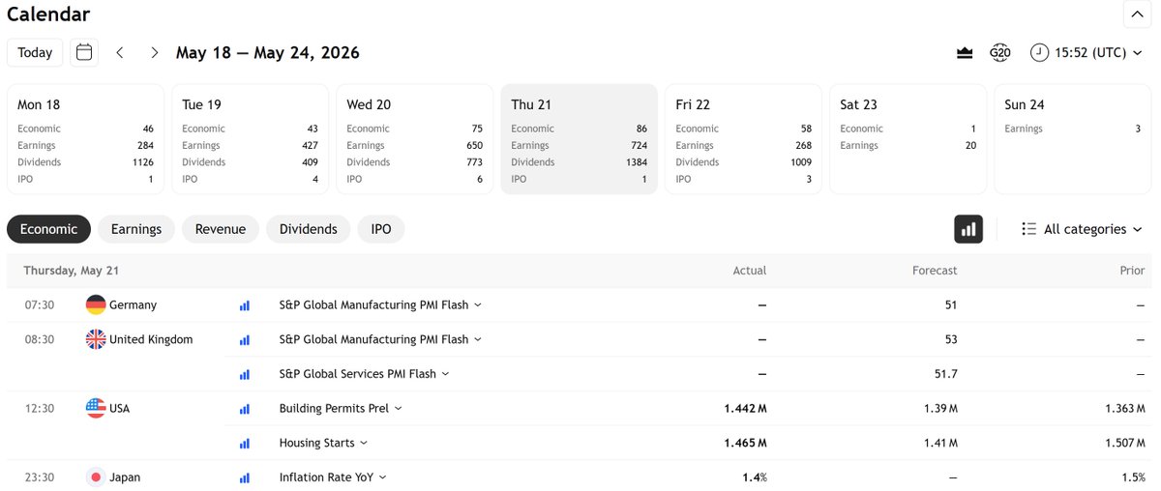Click the Japan flag icon

(96, 477)
